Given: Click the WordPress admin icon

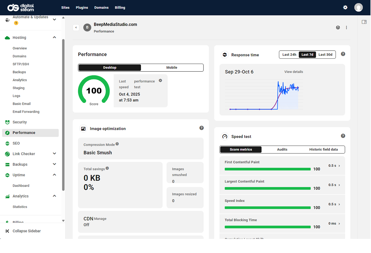Looking at the screenshot, I should 338,27.
